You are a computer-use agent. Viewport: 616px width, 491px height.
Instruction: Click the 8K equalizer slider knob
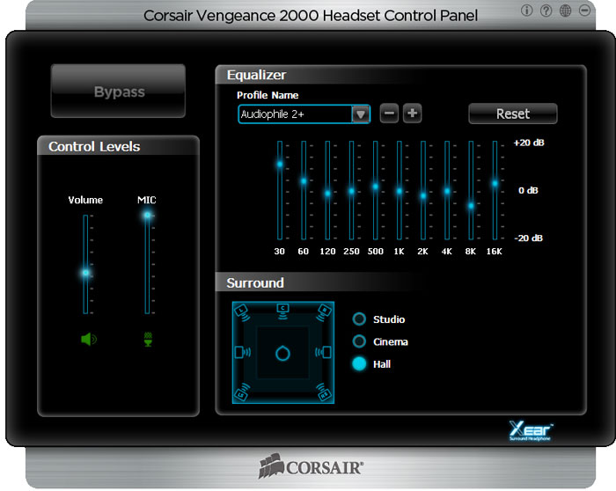tap(471, 205)
